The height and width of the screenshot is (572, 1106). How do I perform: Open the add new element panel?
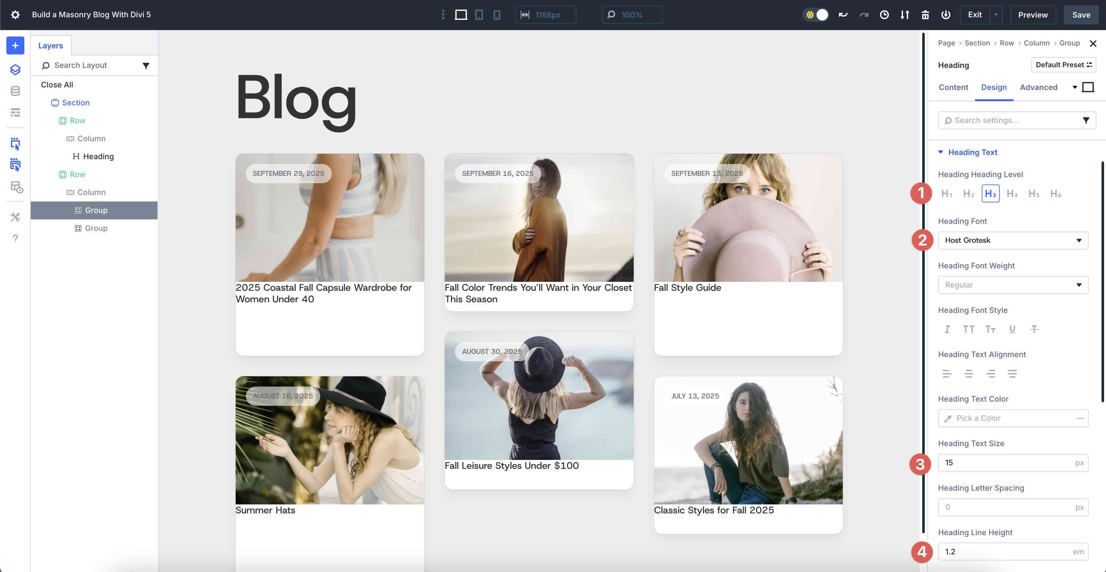[x=15, y=45]
